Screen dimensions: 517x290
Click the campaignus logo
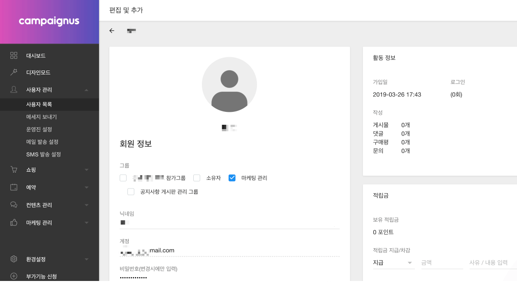tap(49, 22)
